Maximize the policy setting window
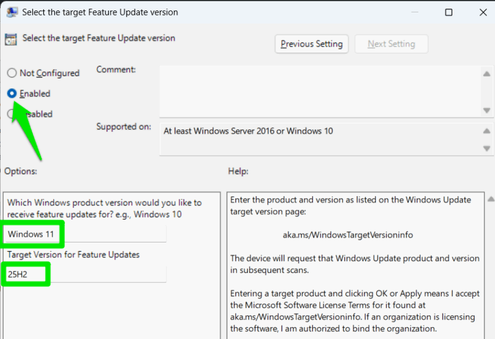 (449, 12)
